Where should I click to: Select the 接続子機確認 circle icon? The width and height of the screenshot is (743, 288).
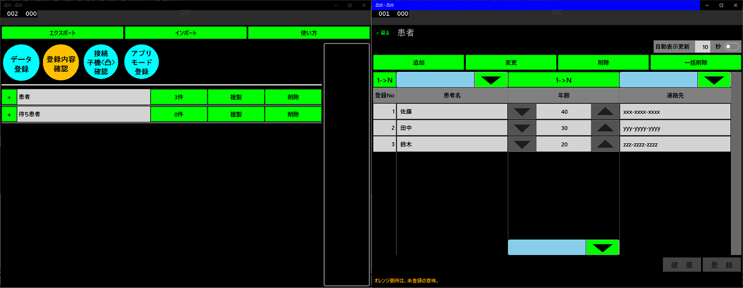(x=101, y=63)
